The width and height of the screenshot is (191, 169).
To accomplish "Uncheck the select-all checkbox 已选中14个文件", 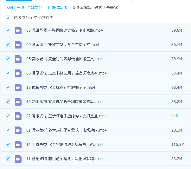I will coord(8,18).
